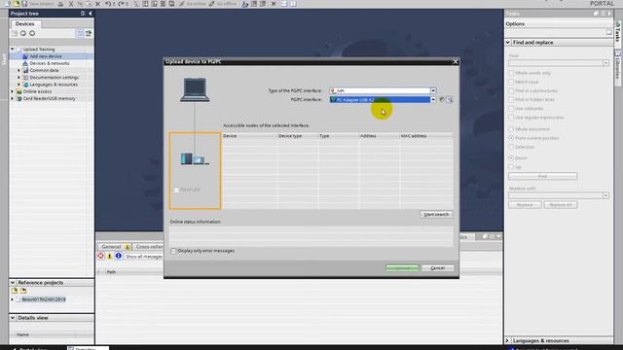Toggle the Flash LED checkbox

(176, 191)
